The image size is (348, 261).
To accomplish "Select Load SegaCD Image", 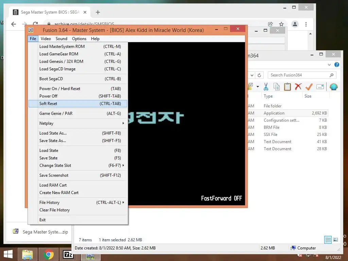I will point(78,69).
